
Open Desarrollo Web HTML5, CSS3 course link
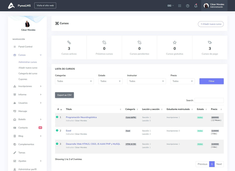[x=93, y=144]
